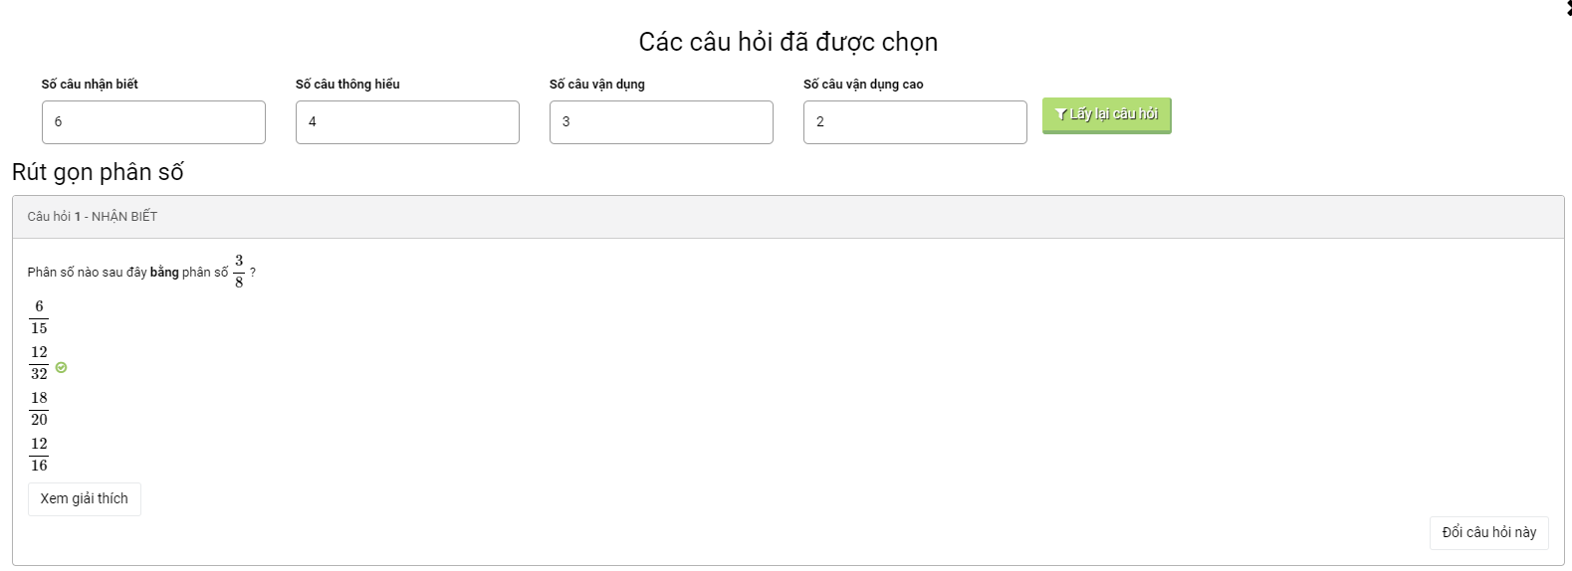Click the answer fraction 12/16
The image size is (1572, 571).
point(39,455)
